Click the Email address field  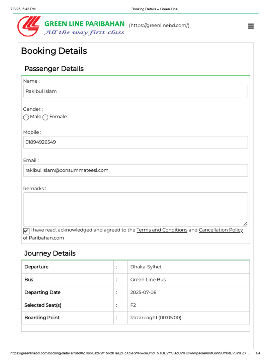tap(135, 170)
